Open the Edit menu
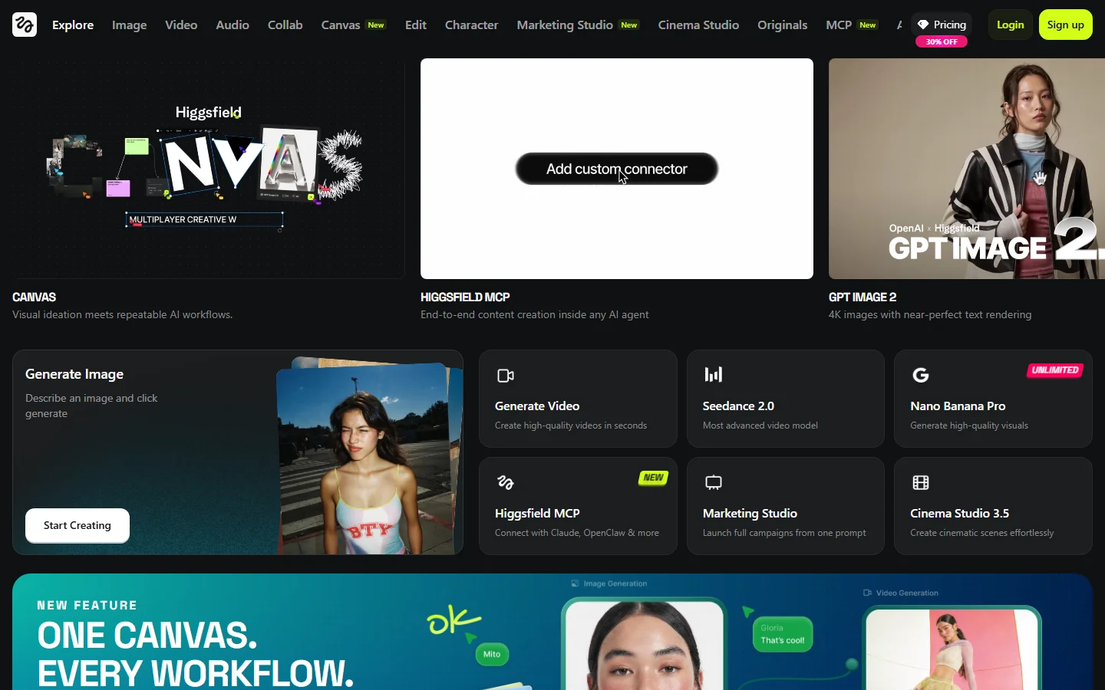 (x=416, y=25)
